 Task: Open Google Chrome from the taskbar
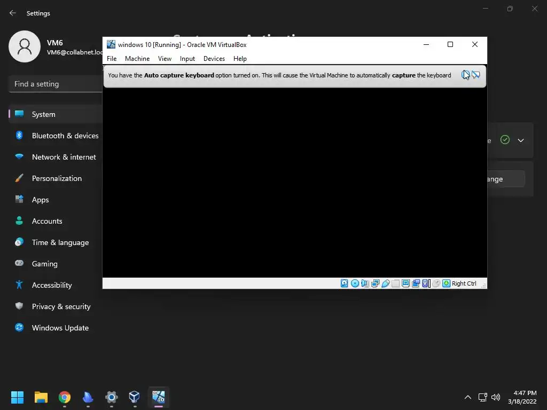(65, 397)
